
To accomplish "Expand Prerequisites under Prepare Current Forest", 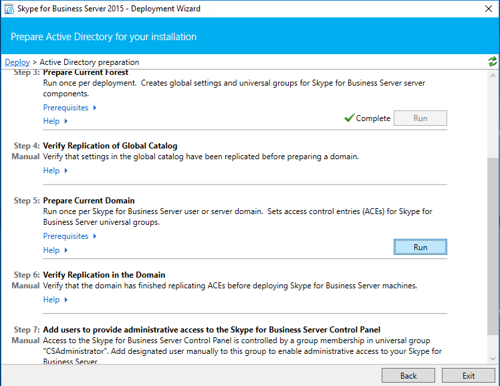I will [70, 108].
